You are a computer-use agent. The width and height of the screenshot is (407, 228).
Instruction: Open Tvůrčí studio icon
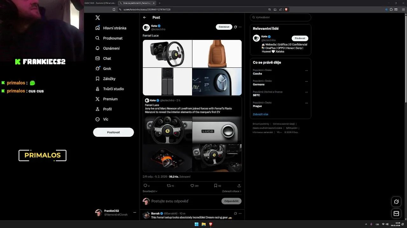coord(98,89)
